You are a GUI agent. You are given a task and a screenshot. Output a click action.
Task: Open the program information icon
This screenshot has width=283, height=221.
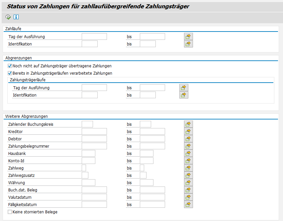pyautogui.click(x=16, y=17)
